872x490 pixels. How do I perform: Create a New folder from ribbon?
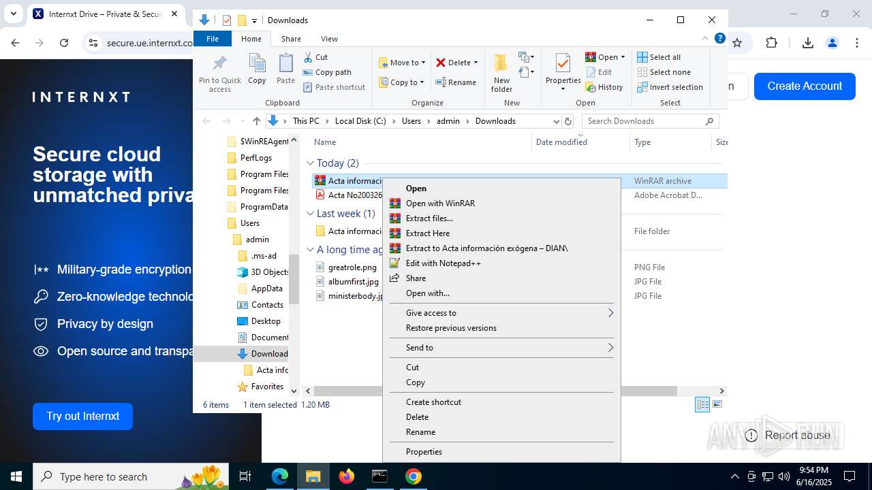tap(501, 73)
